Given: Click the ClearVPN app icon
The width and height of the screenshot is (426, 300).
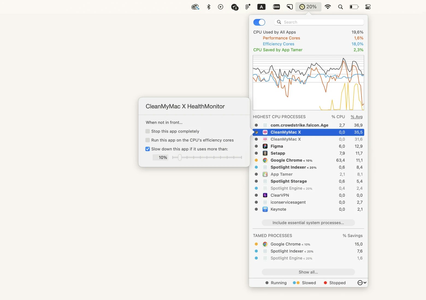Looking at the screenshot, I should [x=265, y=195].
